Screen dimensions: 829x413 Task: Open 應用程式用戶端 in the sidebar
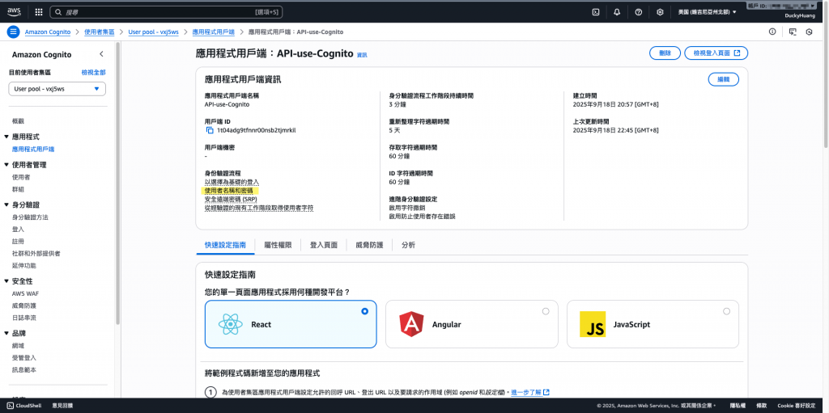33,150
